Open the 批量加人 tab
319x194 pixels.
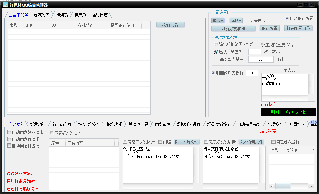click(x=297, y=124)
